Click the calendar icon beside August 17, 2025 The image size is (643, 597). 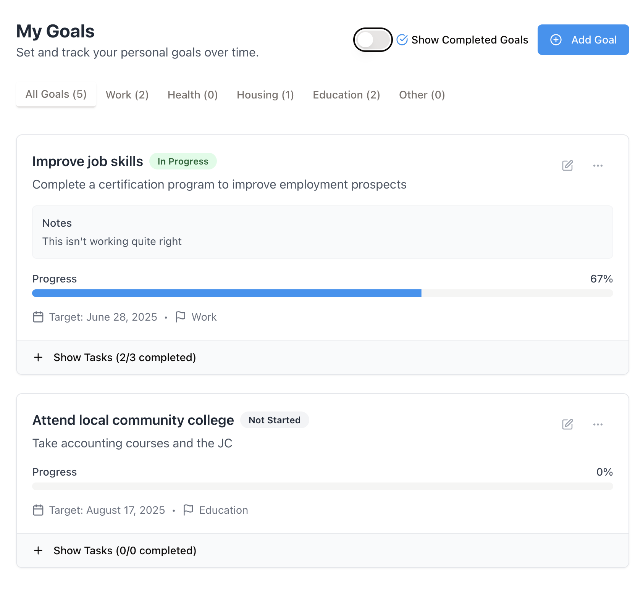pyautogui.click(x=38, y=510)
